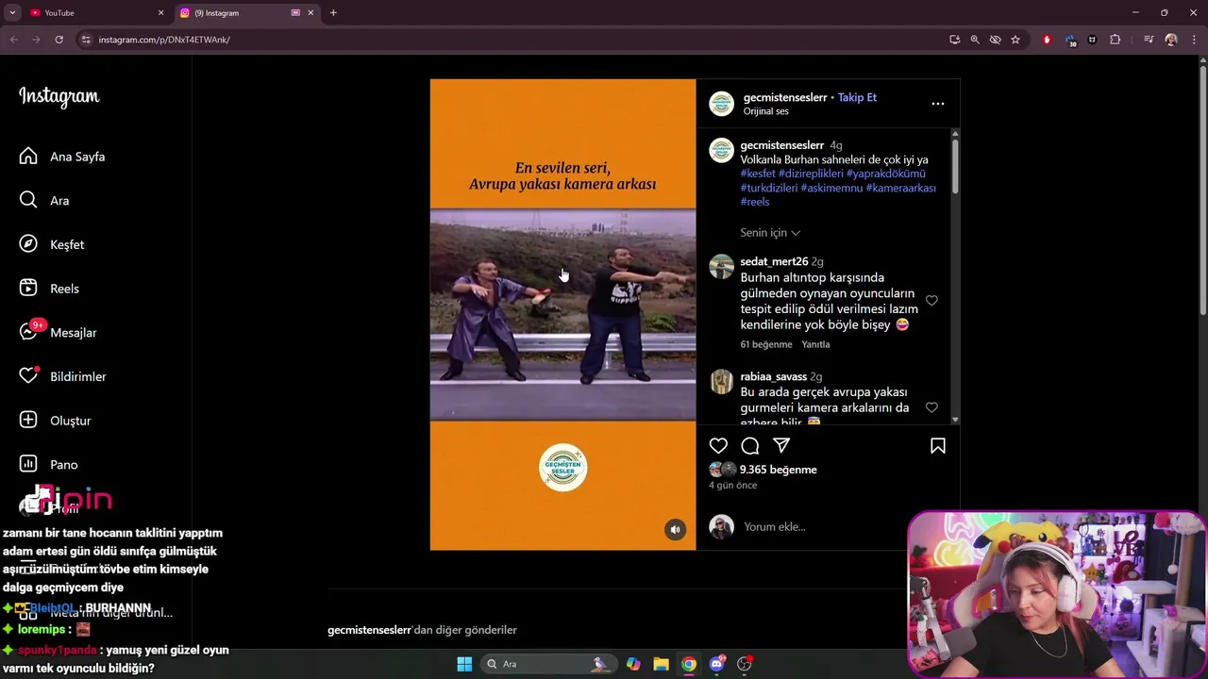View site information icon
The image size is (1208, 679).
(86, 40)
